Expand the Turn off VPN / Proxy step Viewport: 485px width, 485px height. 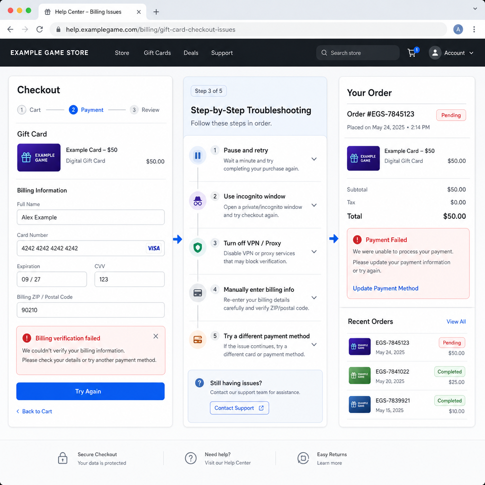point(314,251)
